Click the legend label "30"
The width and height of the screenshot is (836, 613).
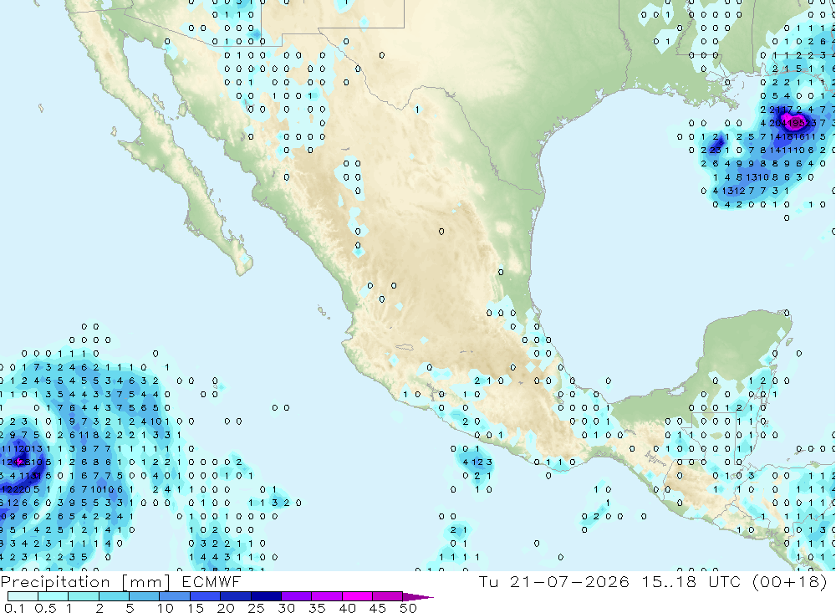click(x=287, y=608)
